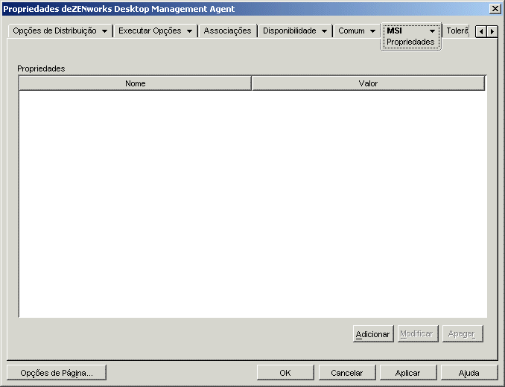Confirm with the OK button
The width and height of the screenshot is (505, 387).
click(285, 373)
